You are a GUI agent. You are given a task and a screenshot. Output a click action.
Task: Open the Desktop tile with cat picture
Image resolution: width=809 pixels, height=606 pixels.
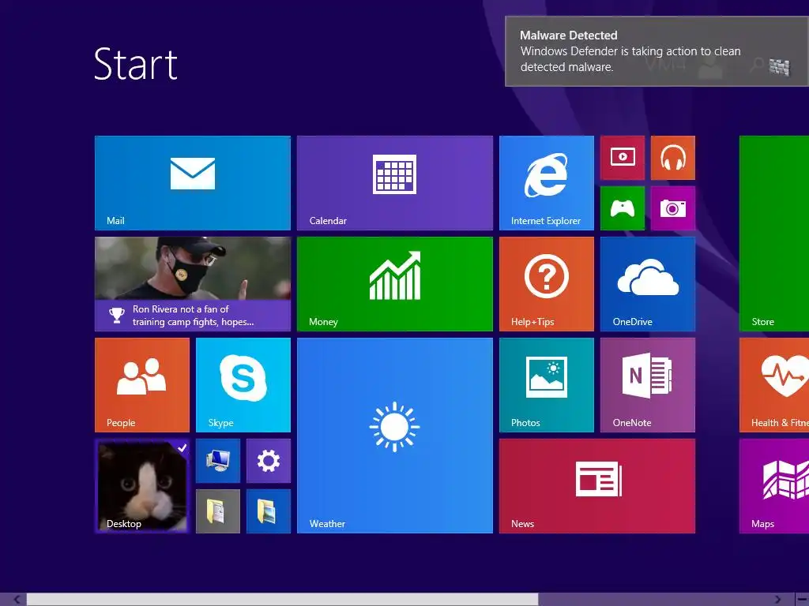point(142,486)
